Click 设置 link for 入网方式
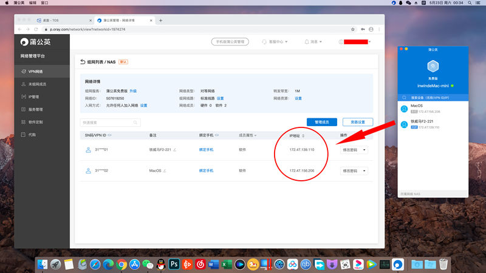Screen dimensions: 486x273 point(143,105)
